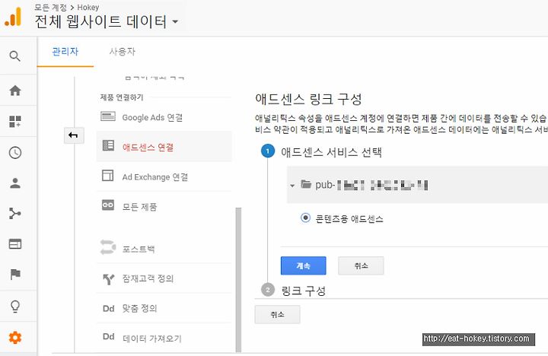Click Hokey breadcrumb link
Viewport: 548px width, 356px height.
pos(88,8)
